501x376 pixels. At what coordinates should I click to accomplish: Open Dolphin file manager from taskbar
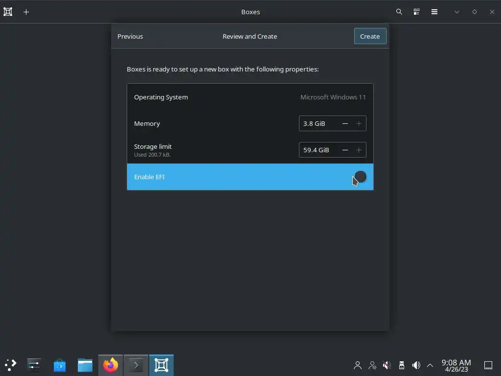(x=85, y=365)
